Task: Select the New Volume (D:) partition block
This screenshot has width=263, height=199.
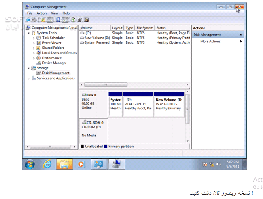Action: (x=169, y=104)
